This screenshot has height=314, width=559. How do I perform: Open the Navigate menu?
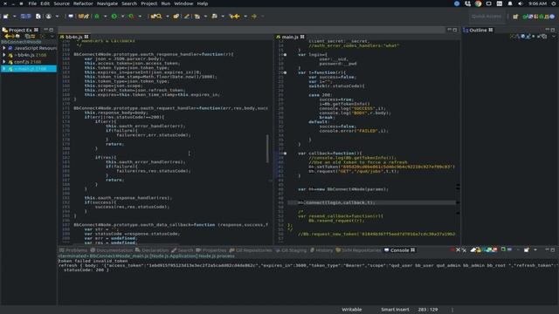pyautogui.click(x=107, y=3)
